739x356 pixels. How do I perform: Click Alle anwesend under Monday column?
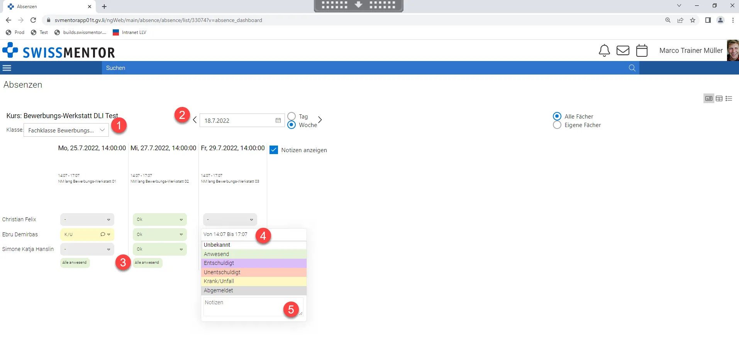click(x=75, y=263)
